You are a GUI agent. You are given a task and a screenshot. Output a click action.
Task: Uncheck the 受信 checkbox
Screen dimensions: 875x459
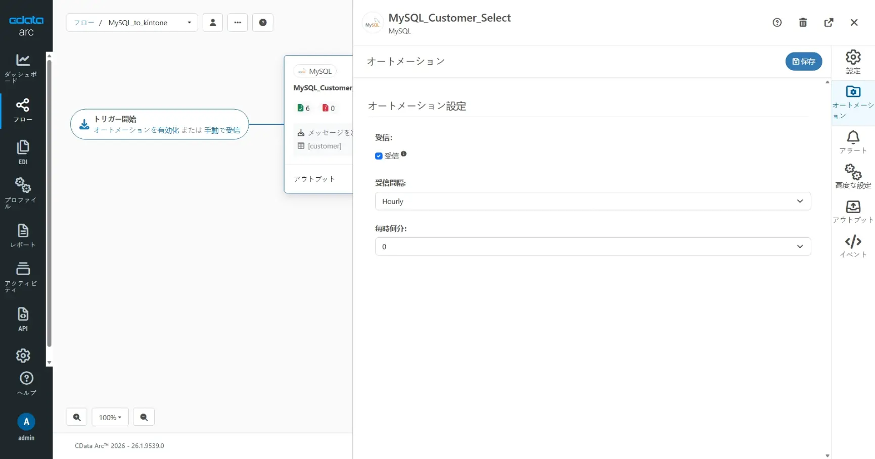coord(379,156)
